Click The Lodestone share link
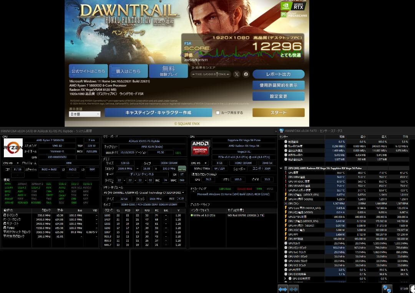 point(211,74)
